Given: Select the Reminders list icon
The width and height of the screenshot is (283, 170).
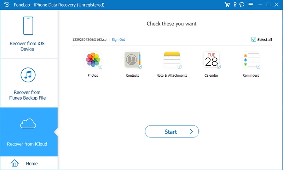Looking at the screenshot, I should (x=251, y=60).
